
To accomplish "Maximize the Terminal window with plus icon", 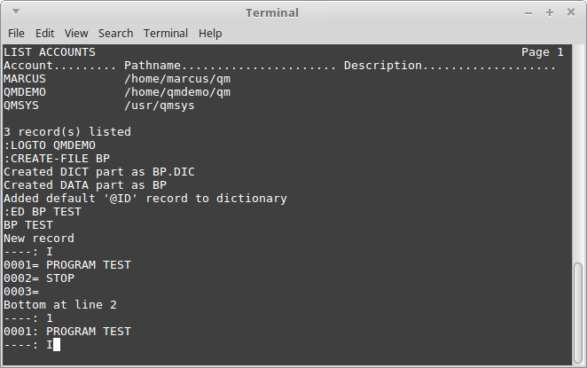I will coord(550,12).
